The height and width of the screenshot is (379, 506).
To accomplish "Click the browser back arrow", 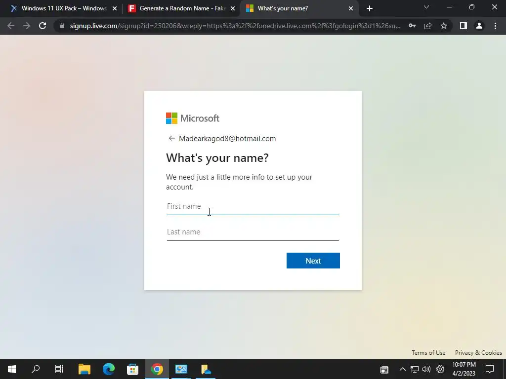I will 11,26.
